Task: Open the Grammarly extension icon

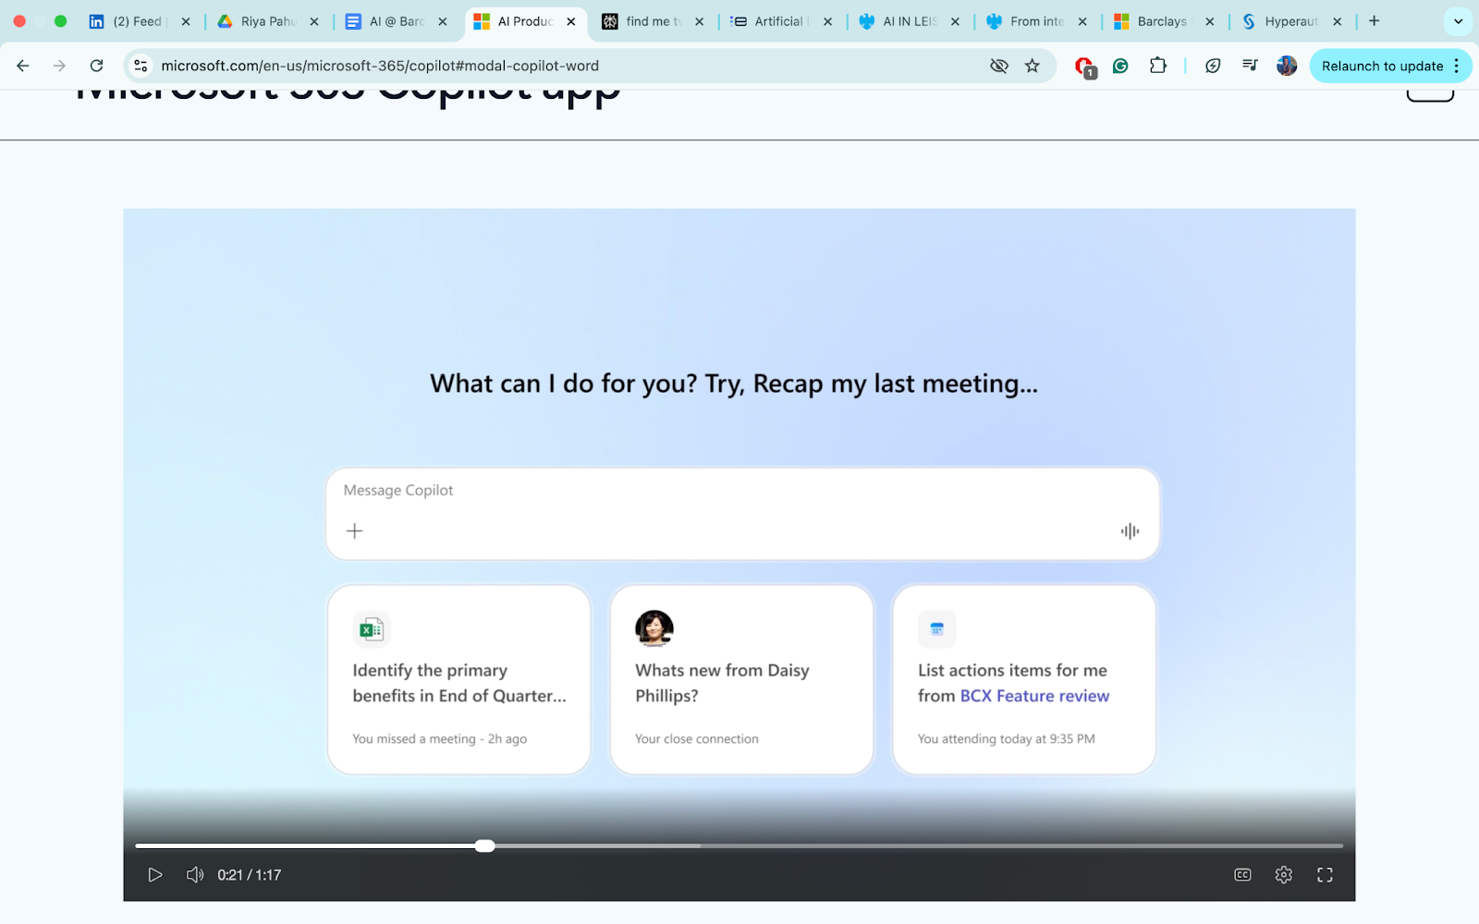Action: tap(1120, 66)
